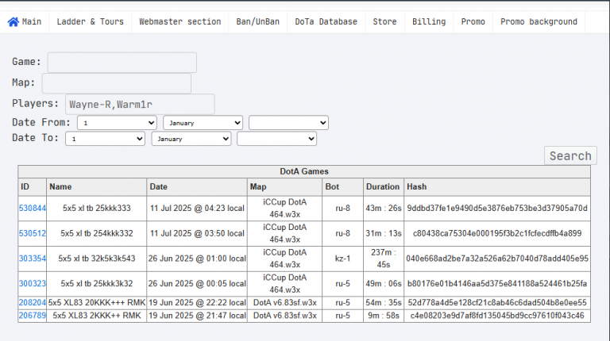This screenshot has width=610, height=341.
Task: Click duration 31m : 13s
Action: (384, 233)
